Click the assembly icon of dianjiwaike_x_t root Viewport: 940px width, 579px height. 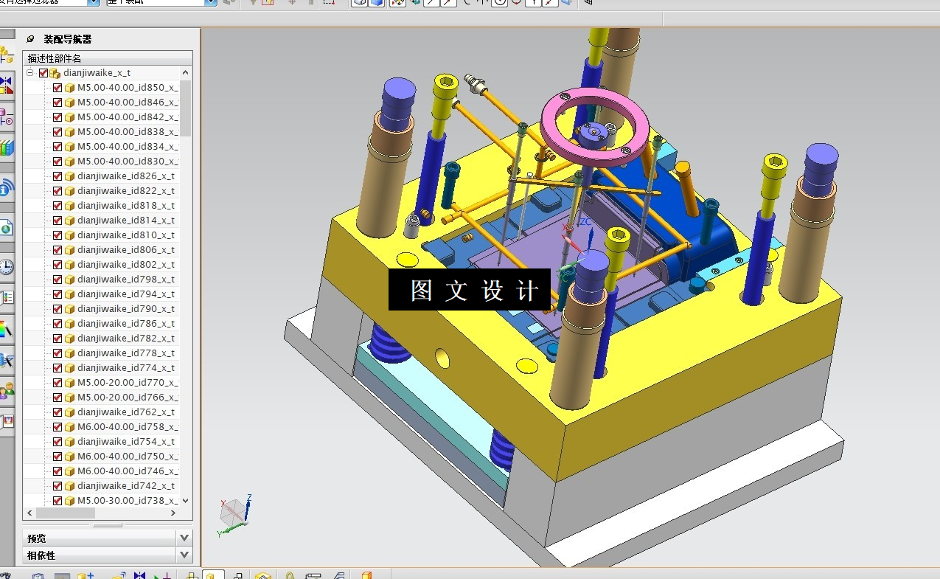(x=55, y=73)
